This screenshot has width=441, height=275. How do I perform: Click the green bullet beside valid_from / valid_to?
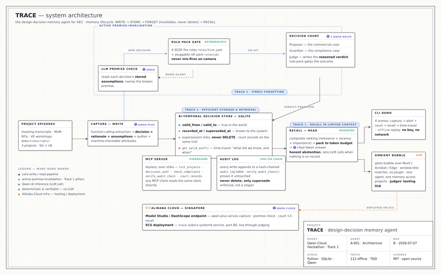tap(179, 125)
